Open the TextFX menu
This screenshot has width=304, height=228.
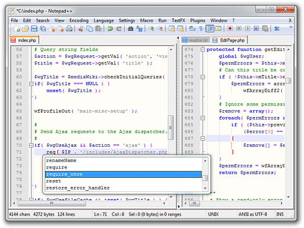tap(178, 20)
